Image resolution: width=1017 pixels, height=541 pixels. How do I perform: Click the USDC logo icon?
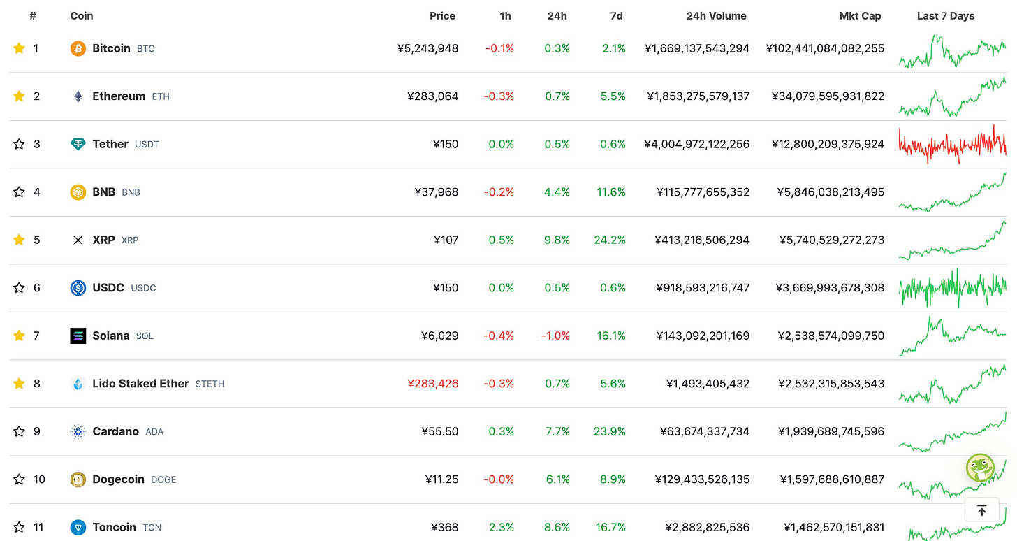tap(78, 288)
